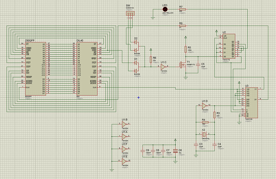The image size is (276, 179).
Task: Click the 10u capacitor C6
Action: (176, 151)
